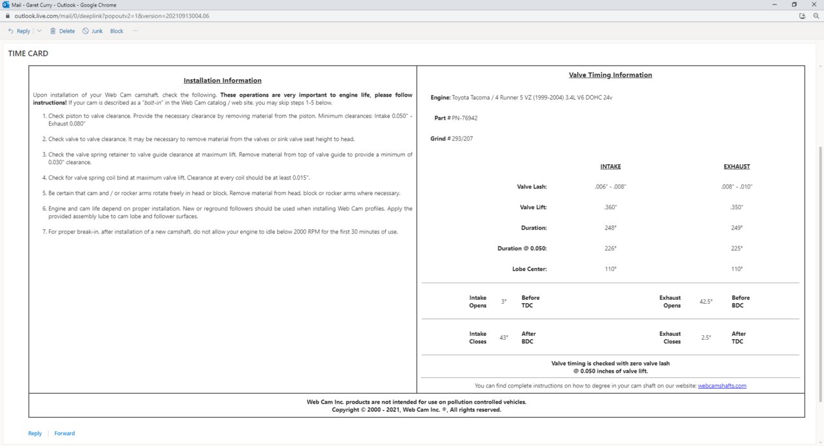This screenshot has height=446, width=824.
Task: Click the Intake Opens label
Action: point(478,301)
